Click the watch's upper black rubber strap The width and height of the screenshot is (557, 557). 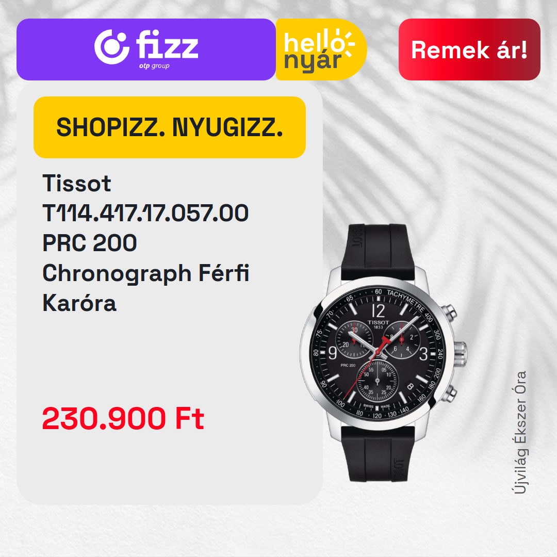pos(377,252)
